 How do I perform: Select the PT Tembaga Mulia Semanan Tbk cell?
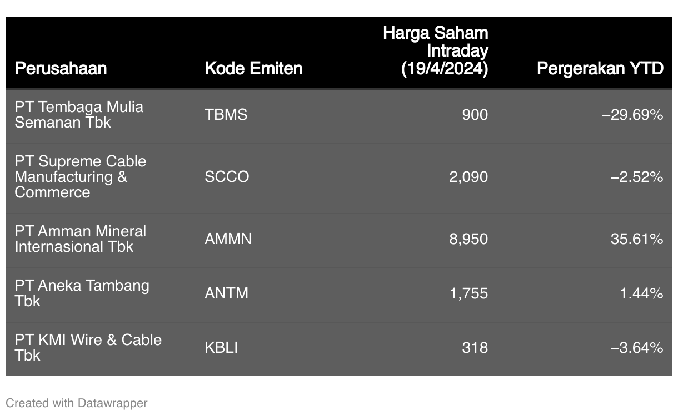click(79, 115)
